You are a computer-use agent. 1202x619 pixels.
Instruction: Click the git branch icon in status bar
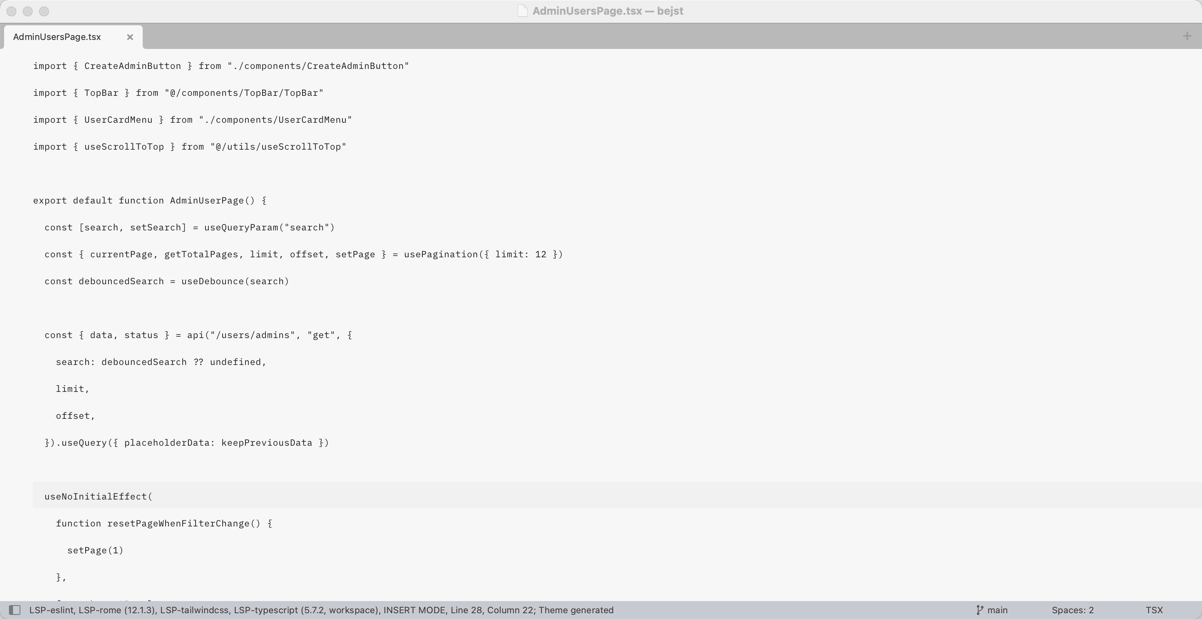tap(979, 610)
